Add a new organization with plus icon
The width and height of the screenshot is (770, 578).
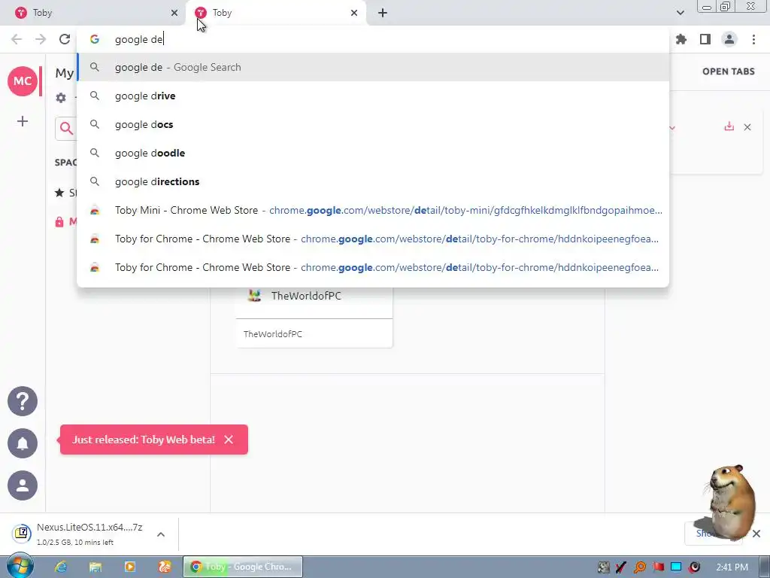pos(22,121)
